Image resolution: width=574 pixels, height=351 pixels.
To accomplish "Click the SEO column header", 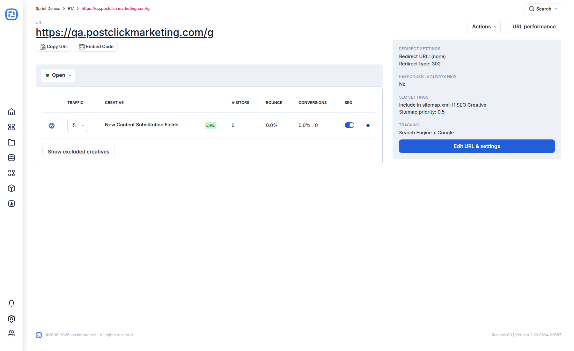I will pos(348,103).
